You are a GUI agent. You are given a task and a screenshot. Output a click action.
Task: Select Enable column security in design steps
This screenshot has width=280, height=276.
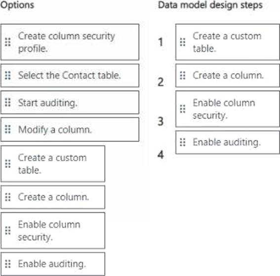pos(228,109)
